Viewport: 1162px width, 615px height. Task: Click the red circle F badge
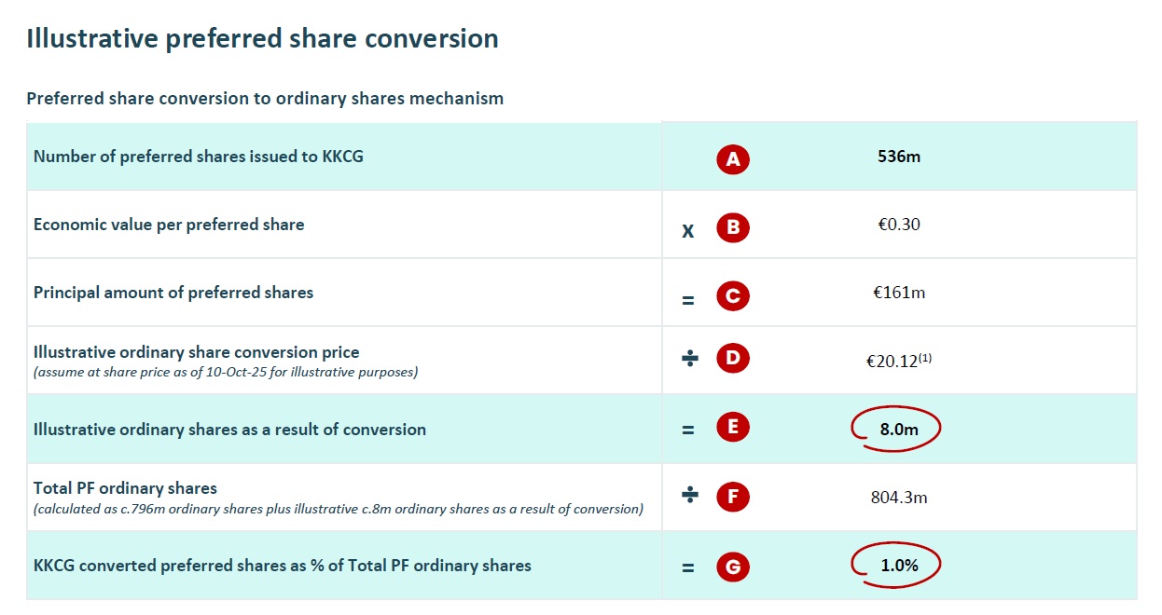coord(733,497)
